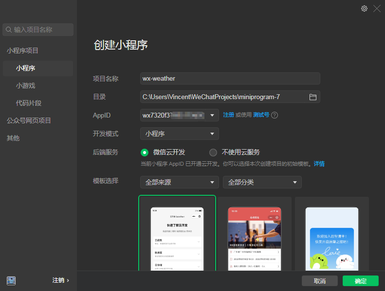The image size is (385, 291).
Task: Focus the 项目名称 input field
Action: (230, 78)
